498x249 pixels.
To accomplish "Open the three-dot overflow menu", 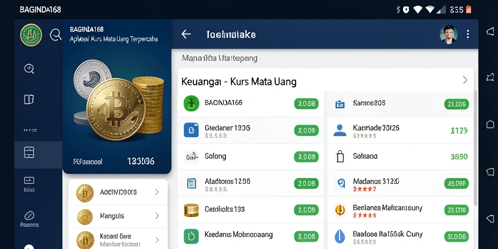I will click(x=467, y=35).
